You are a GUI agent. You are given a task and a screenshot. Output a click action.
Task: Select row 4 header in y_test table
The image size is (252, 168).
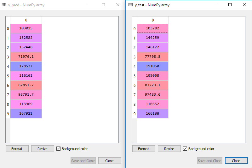click(135, 66)
